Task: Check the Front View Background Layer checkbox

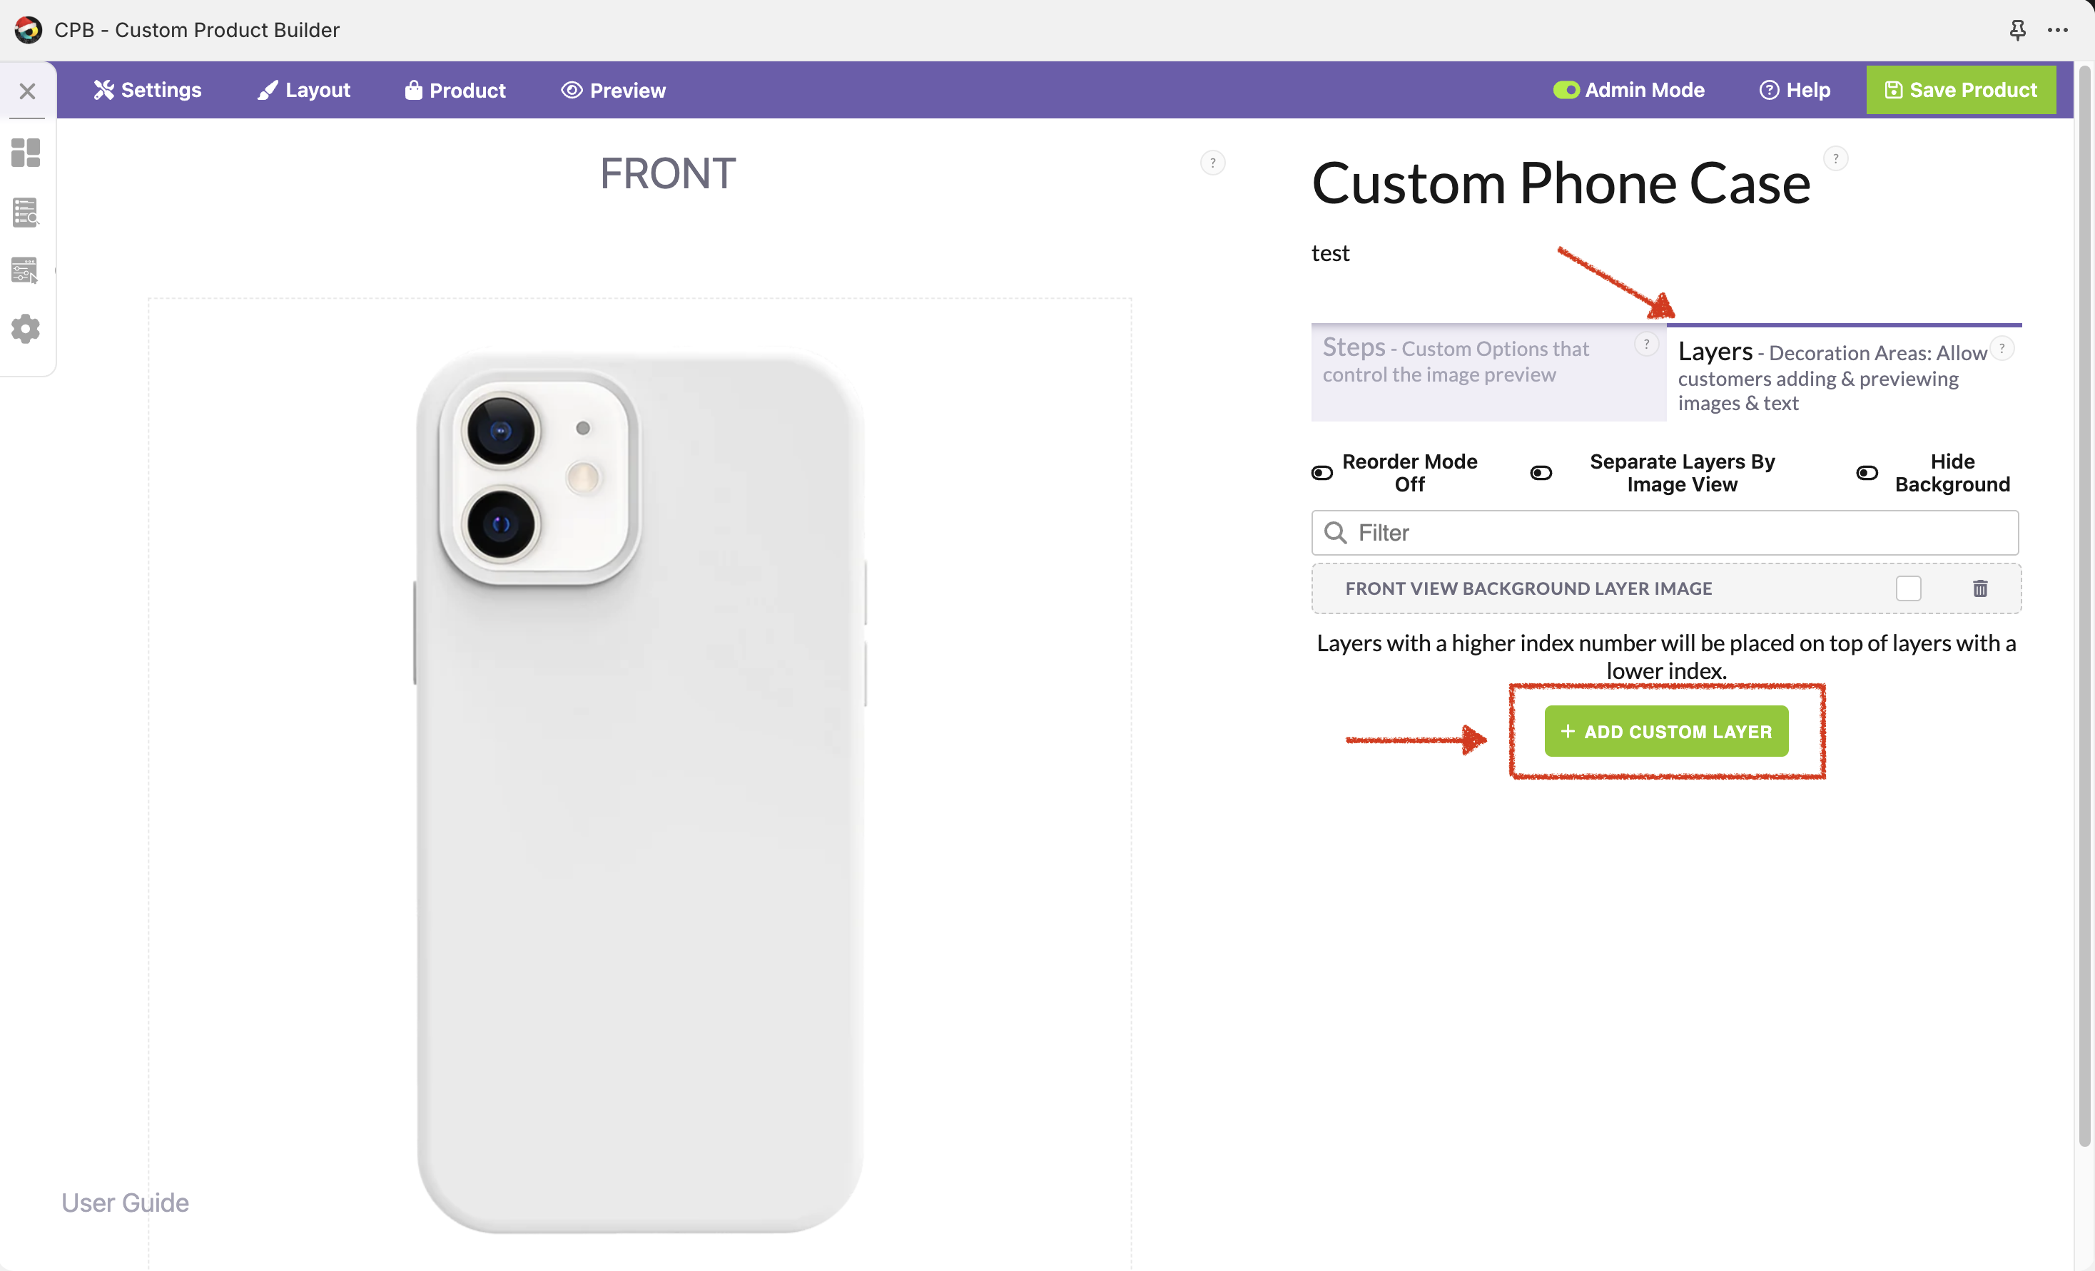Action: coord(1908,588)
